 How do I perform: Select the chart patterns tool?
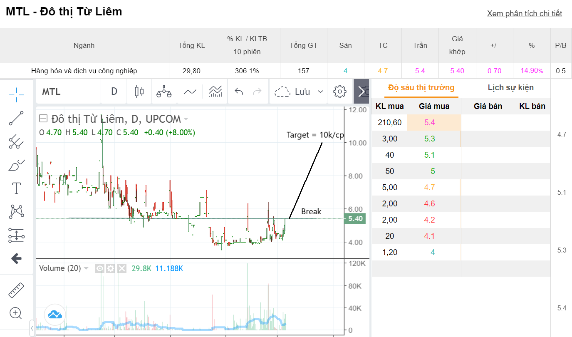[x=16, y=212]
